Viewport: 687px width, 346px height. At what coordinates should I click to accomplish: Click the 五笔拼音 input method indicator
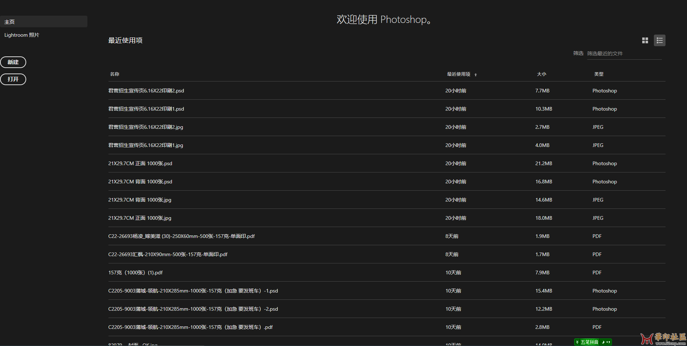tap(589, 342)
